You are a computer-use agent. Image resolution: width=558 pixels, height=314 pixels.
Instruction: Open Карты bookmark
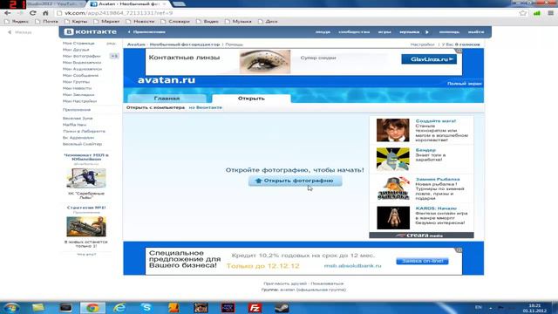[76, 21]
